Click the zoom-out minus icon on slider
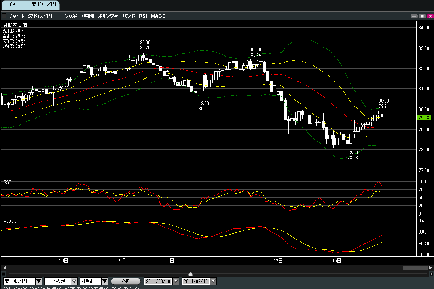This screenshot has width=434, height=289. (x=4, y=274)
